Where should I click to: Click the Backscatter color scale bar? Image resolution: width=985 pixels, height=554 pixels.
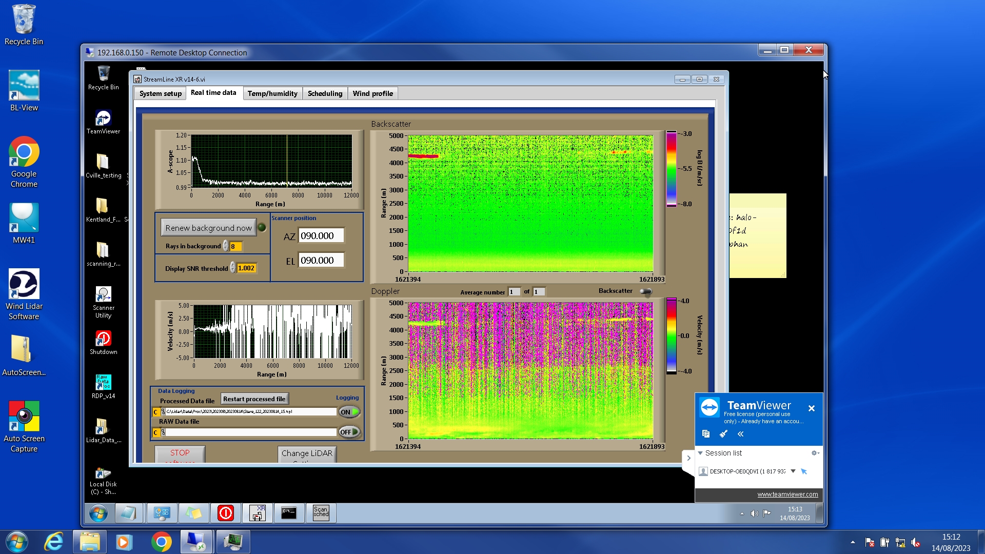point(671,168)
